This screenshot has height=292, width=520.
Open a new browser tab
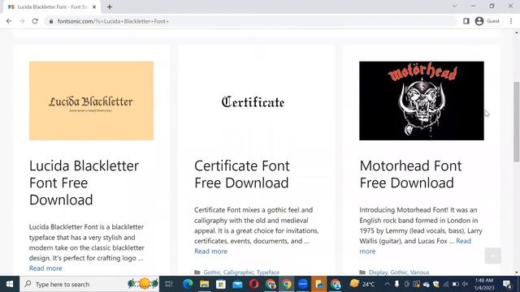pos(110,6)
